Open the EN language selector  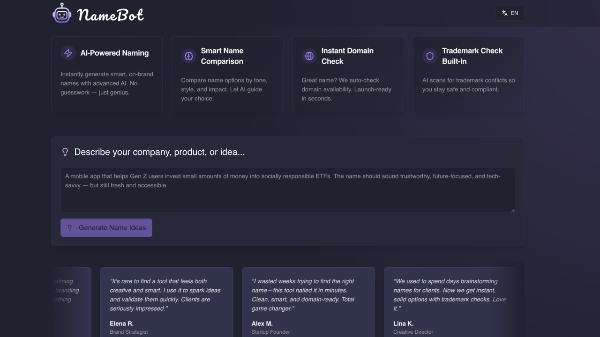coord(510,13)
